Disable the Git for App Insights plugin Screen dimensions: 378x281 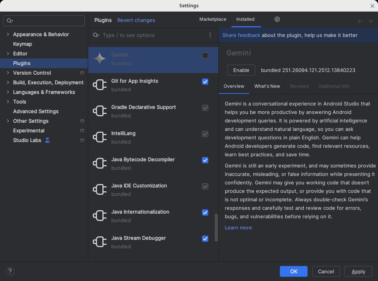click(205, 82)
